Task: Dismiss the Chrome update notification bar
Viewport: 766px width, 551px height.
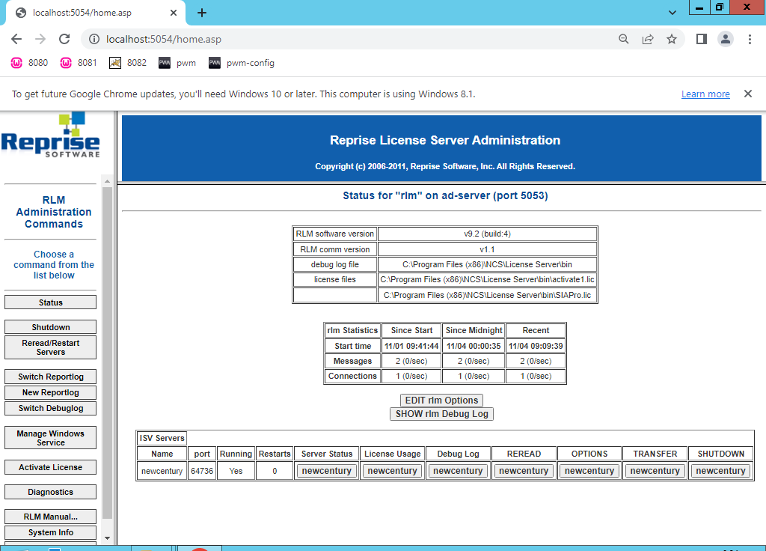Action: [x=748, y=94]
